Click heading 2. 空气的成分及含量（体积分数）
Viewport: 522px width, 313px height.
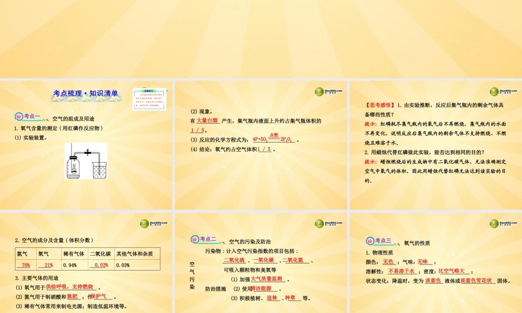[x=54, y=240]
